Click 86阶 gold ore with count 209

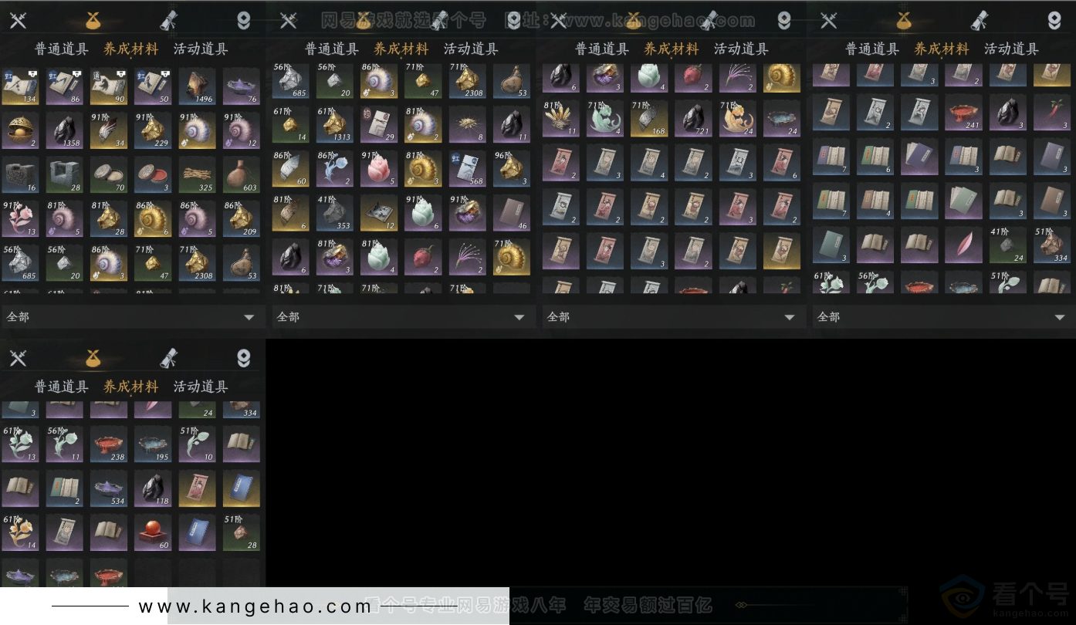[242, 220]
